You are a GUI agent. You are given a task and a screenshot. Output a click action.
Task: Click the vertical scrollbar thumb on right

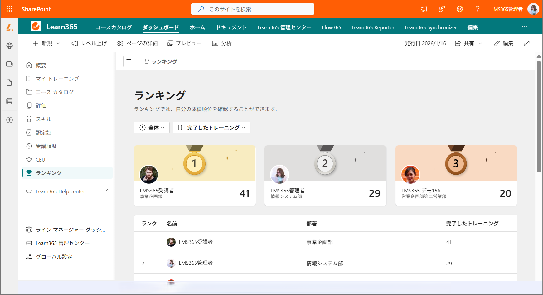point(539,116)
